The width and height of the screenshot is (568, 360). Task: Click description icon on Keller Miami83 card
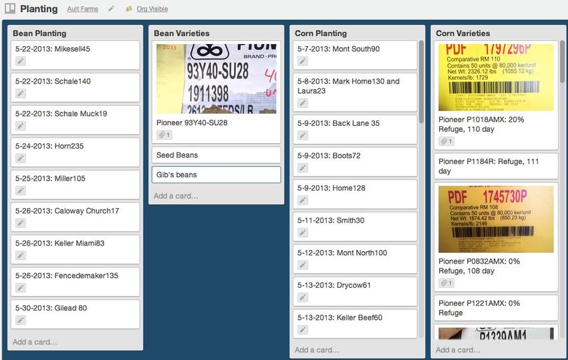[21, 255]
